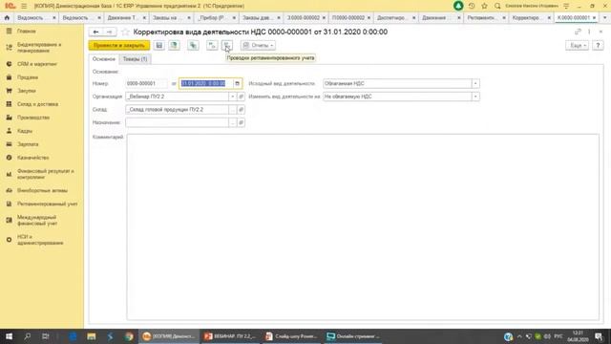Open favorites star in the title bar
This screenshot has height=344, width=611.
(x=484, y=6)
